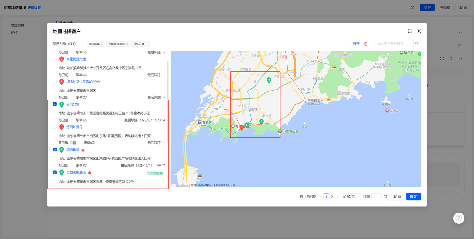Go to the previous page with the left arrow
Image resolution: width=474 pixels, height=239 pixels.
321,197
